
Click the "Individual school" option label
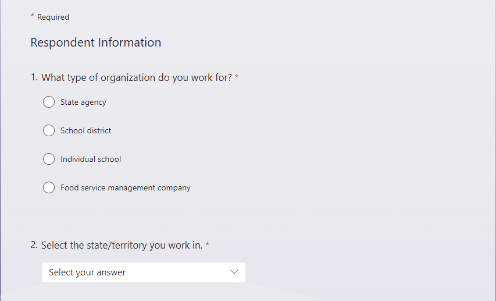(91, 160)
